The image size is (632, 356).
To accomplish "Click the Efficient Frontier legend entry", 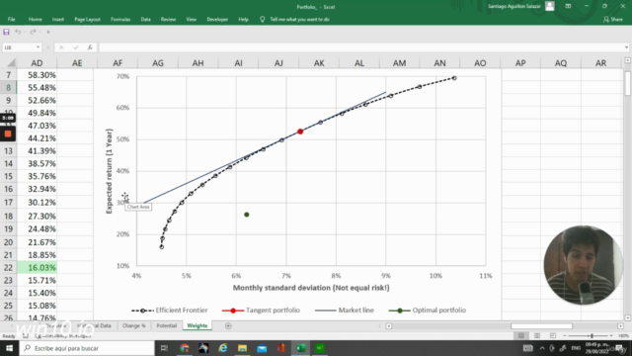I will pos(169,311).
